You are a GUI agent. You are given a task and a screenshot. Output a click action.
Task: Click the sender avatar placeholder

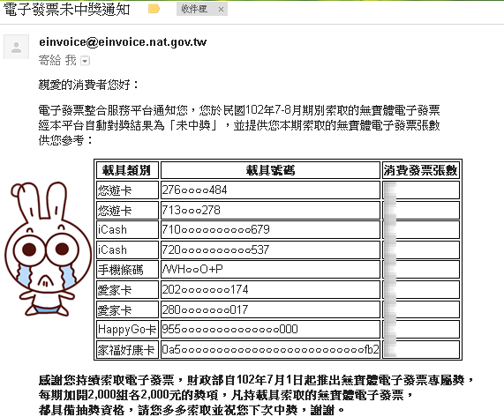click(x=16, y=47)
